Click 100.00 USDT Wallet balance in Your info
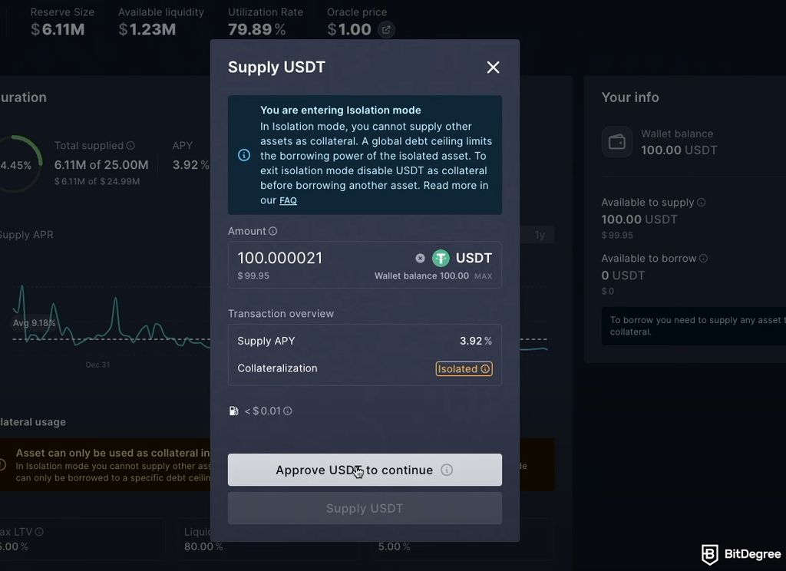 (x=679, y=150)
